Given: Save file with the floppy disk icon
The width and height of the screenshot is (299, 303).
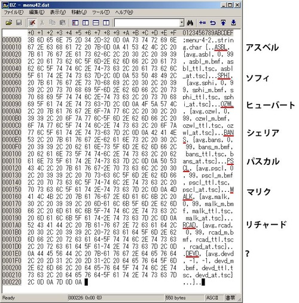Looking at the screenshot, I should point(19,23).
